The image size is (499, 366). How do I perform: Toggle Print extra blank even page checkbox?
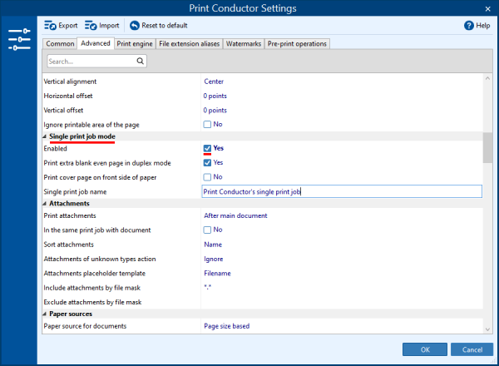[208, 162]
